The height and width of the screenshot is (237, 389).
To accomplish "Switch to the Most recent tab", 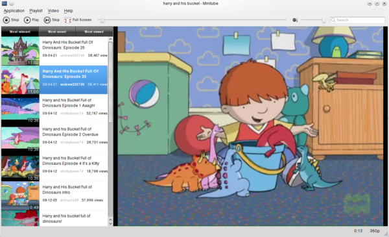I will pos(57,32).
